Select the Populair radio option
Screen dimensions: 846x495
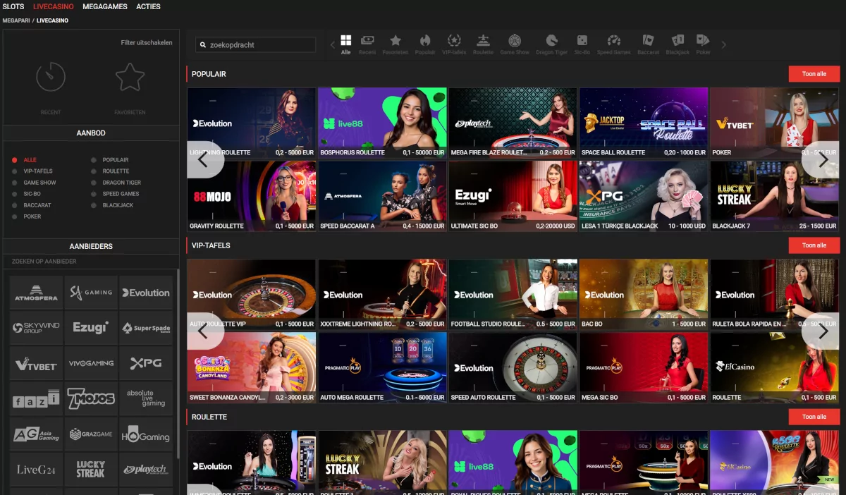point(94,160)
